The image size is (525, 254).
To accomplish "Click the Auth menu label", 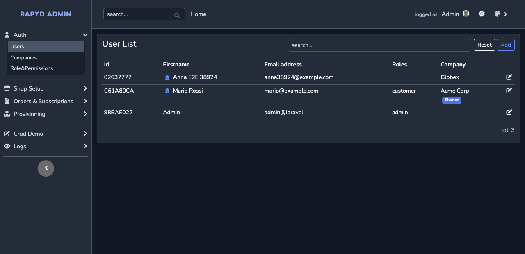I will pos(20,35).
